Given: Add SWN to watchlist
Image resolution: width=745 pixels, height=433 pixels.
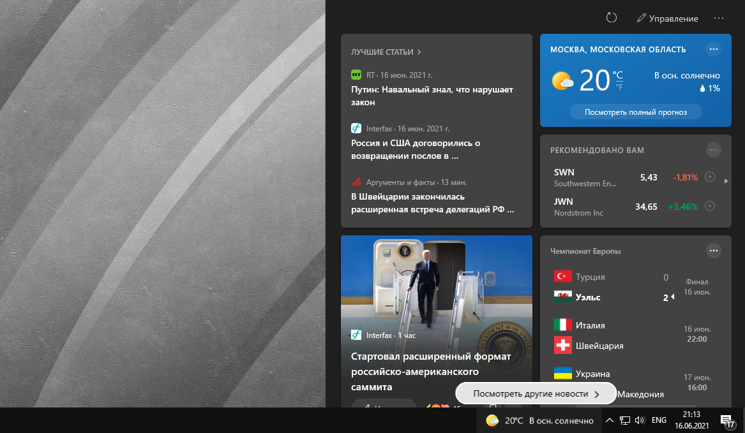Looking at the screenshot, I should (710, 177).
